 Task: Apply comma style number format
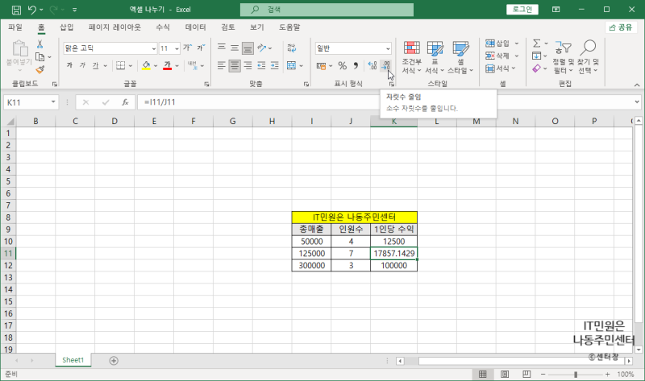coord(356,65)
